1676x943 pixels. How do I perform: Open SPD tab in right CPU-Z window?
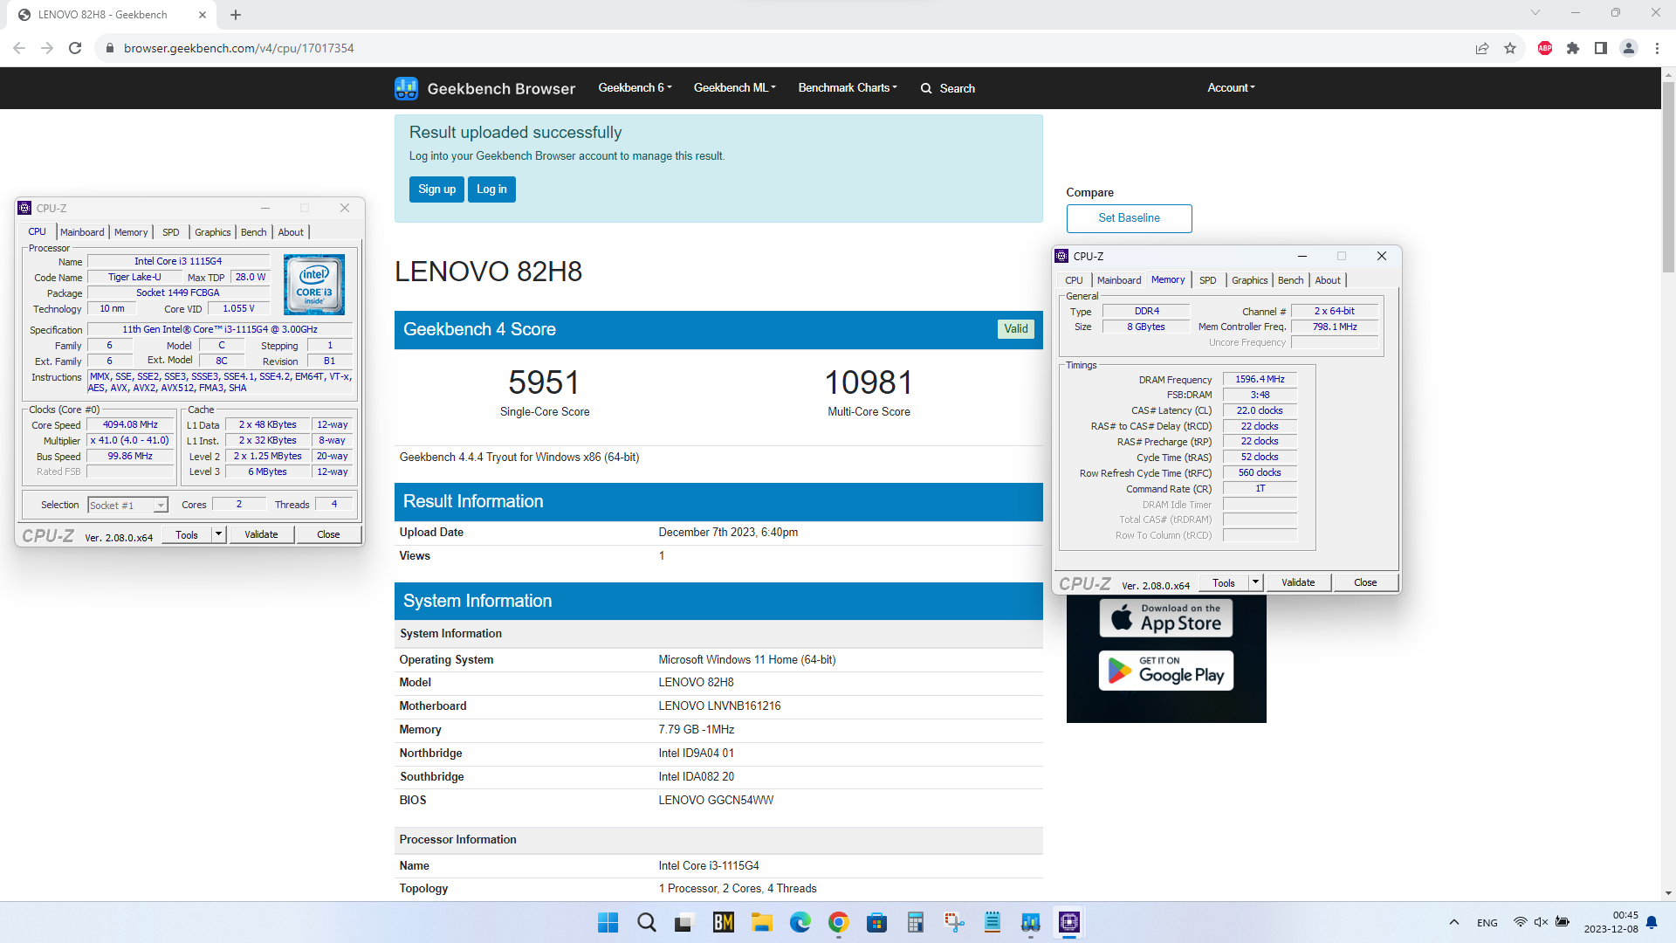(x=1208, y=280)
